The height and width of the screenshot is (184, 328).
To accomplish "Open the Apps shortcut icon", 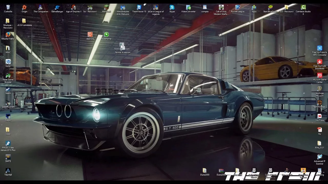I will pos(254,7).
